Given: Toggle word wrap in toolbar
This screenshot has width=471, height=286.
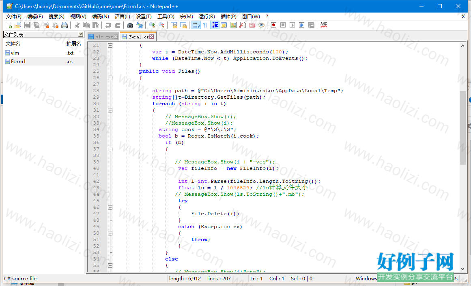Looking at the screenshot, I should (x=196, y=25).
